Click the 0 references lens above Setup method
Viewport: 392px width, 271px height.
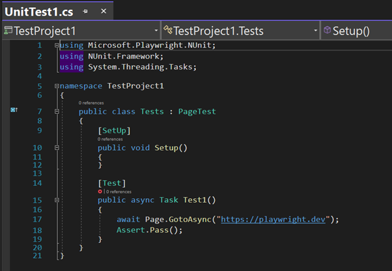110,139
